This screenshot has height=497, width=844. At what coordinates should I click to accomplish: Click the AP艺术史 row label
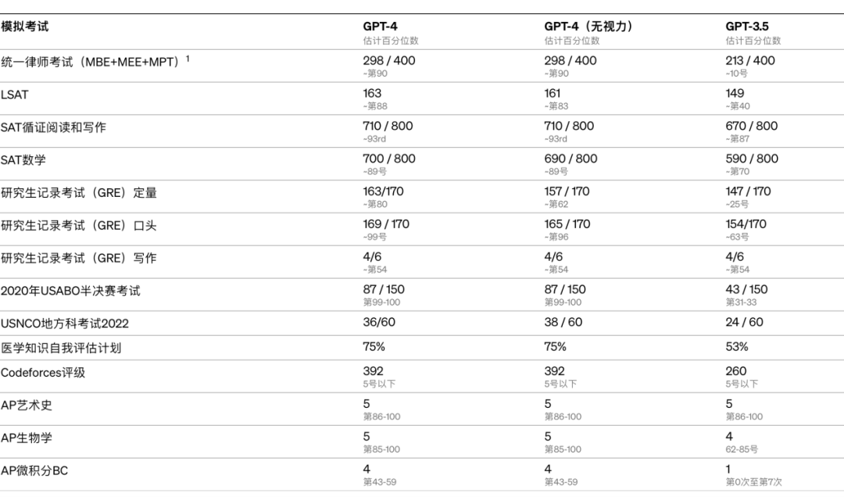point(27,406)
